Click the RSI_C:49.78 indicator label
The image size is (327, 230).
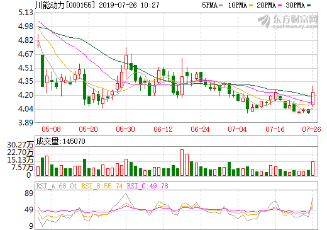tap(148, 186)
